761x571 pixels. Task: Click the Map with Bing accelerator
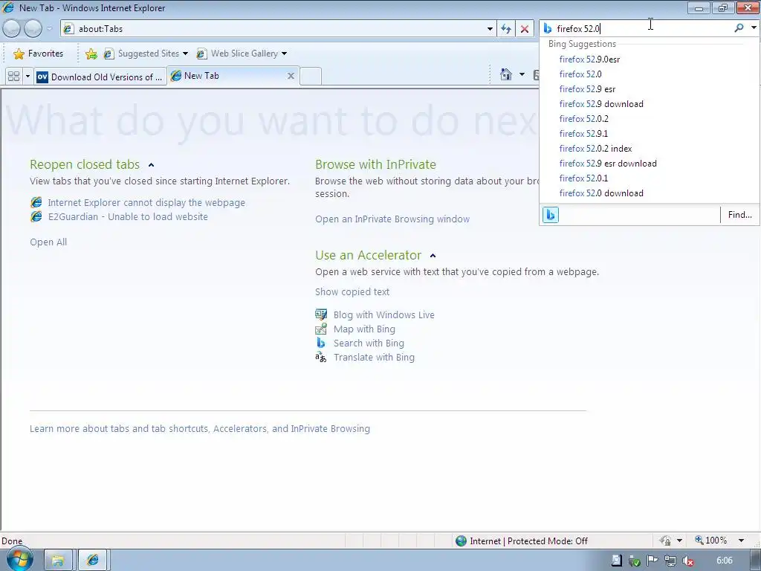click(364, 329)
